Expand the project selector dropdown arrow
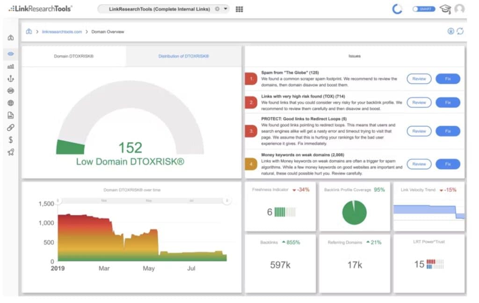 225,9
